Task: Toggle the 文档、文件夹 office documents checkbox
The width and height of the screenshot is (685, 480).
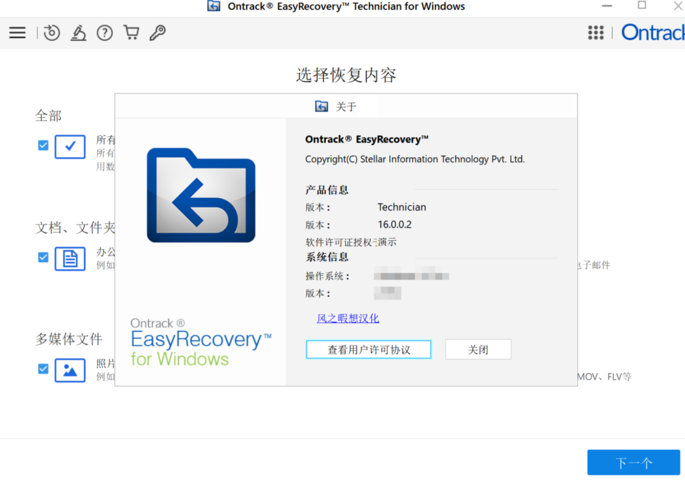Action: click(x=43, y=257)
